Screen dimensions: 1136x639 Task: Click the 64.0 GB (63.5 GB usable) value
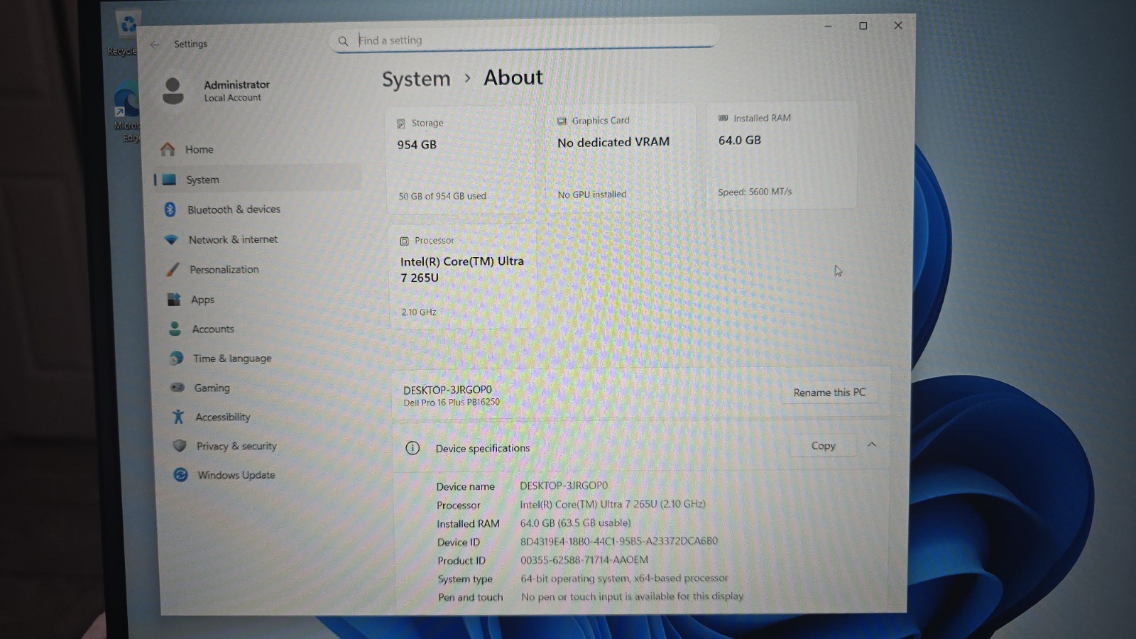point(575,523)
